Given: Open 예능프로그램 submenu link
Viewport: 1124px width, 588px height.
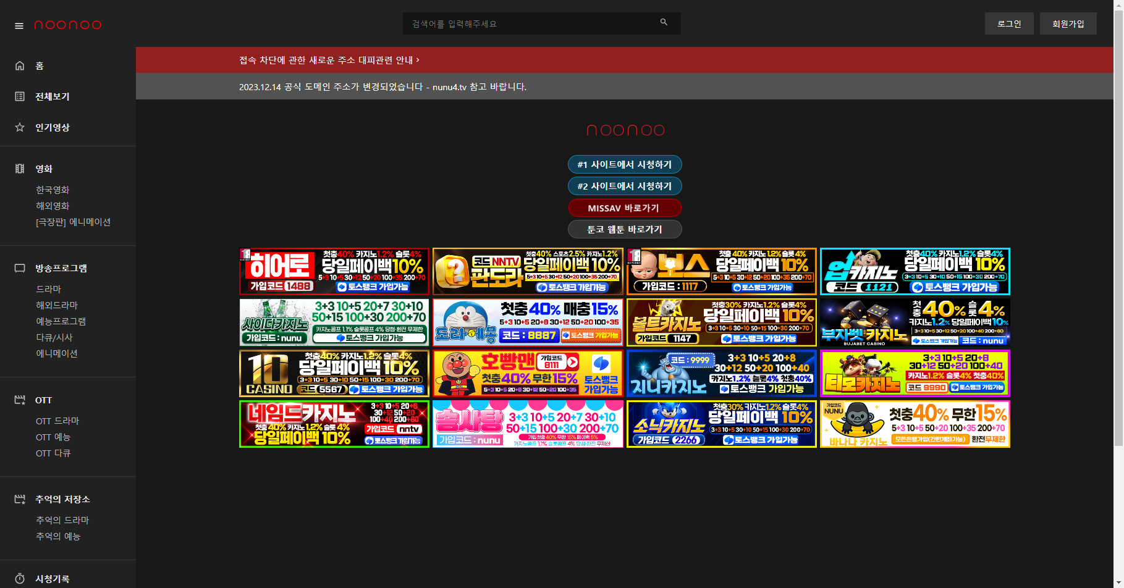Looking at the screenshot, I should point(61,321).
